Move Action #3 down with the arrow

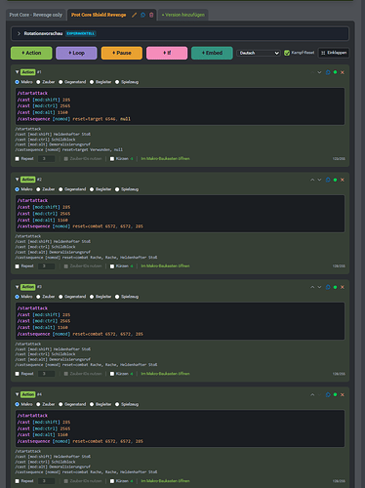pos(319,287)
